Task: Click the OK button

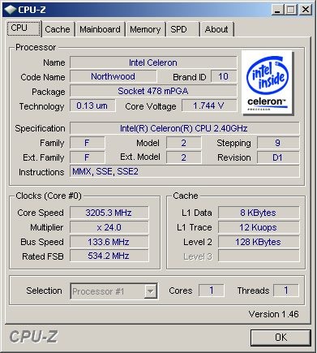Action: tap(281, 338)
